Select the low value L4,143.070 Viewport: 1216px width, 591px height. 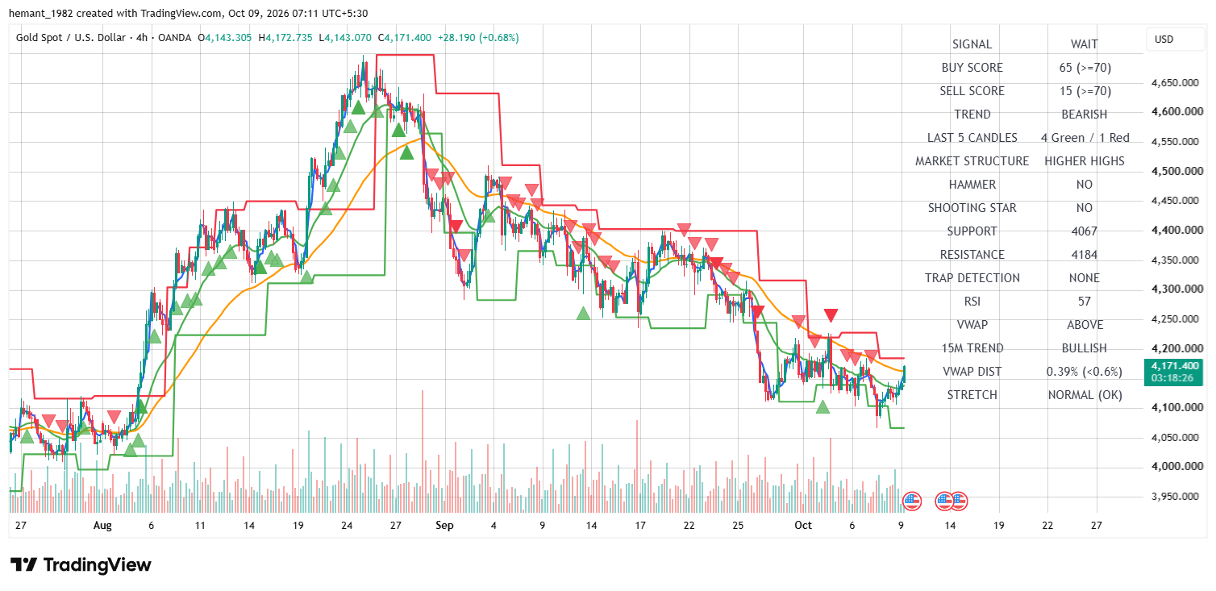[x=345, y=38]
